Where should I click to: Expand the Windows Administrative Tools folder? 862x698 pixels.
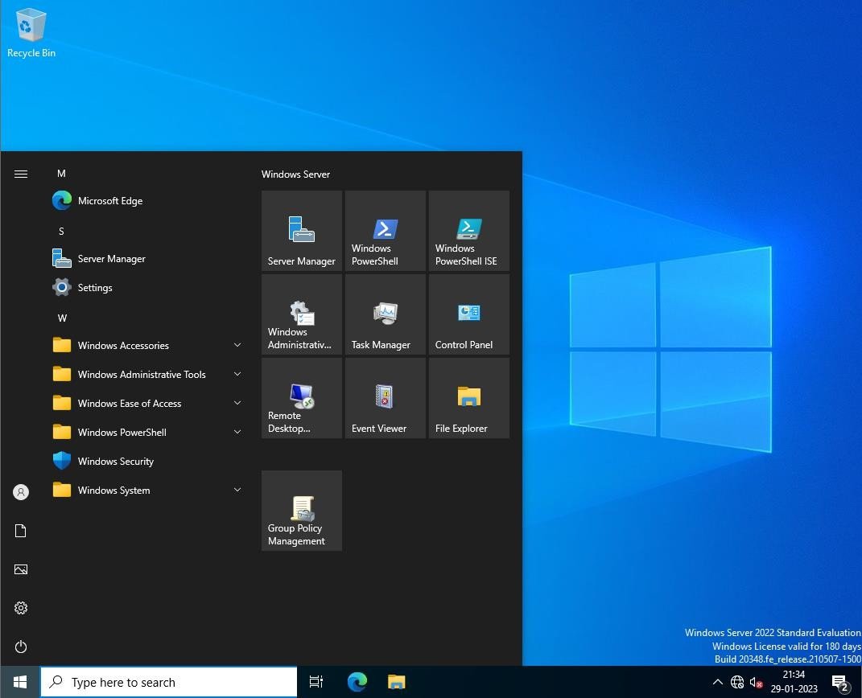click(x=147, y=375)
